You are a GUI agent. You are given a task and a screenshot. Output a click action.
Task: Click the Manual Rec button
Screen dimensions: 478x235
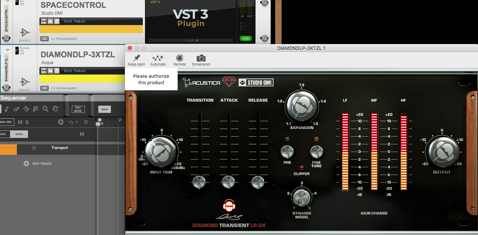(x=7, y=122)
